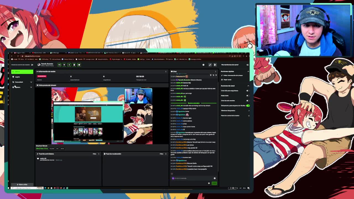Expand Comunidad sidebar section
This screenshot has height=199, width=354.
click(x=22, y=82)
